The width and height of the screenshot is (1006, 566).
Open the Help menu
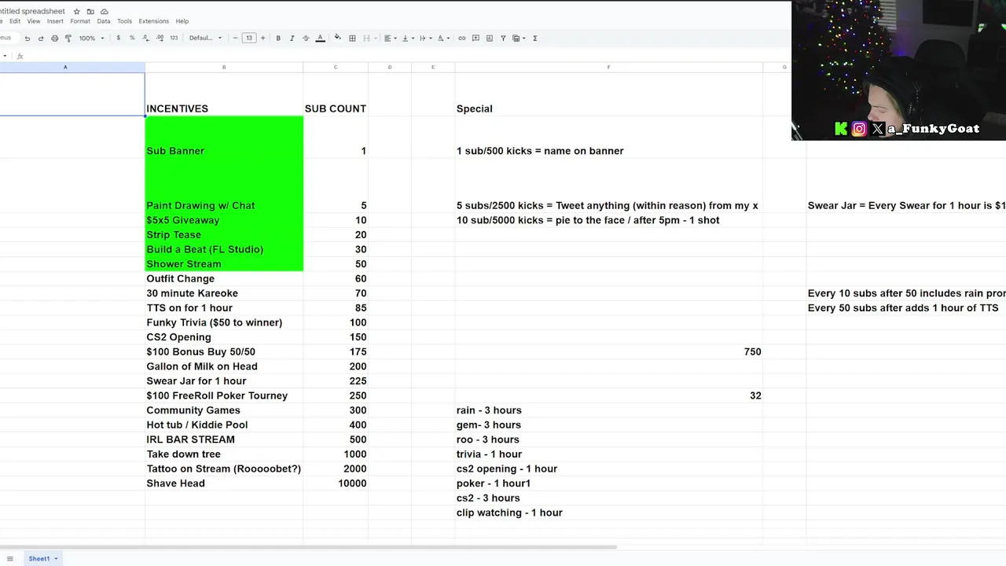click(182, 21)
